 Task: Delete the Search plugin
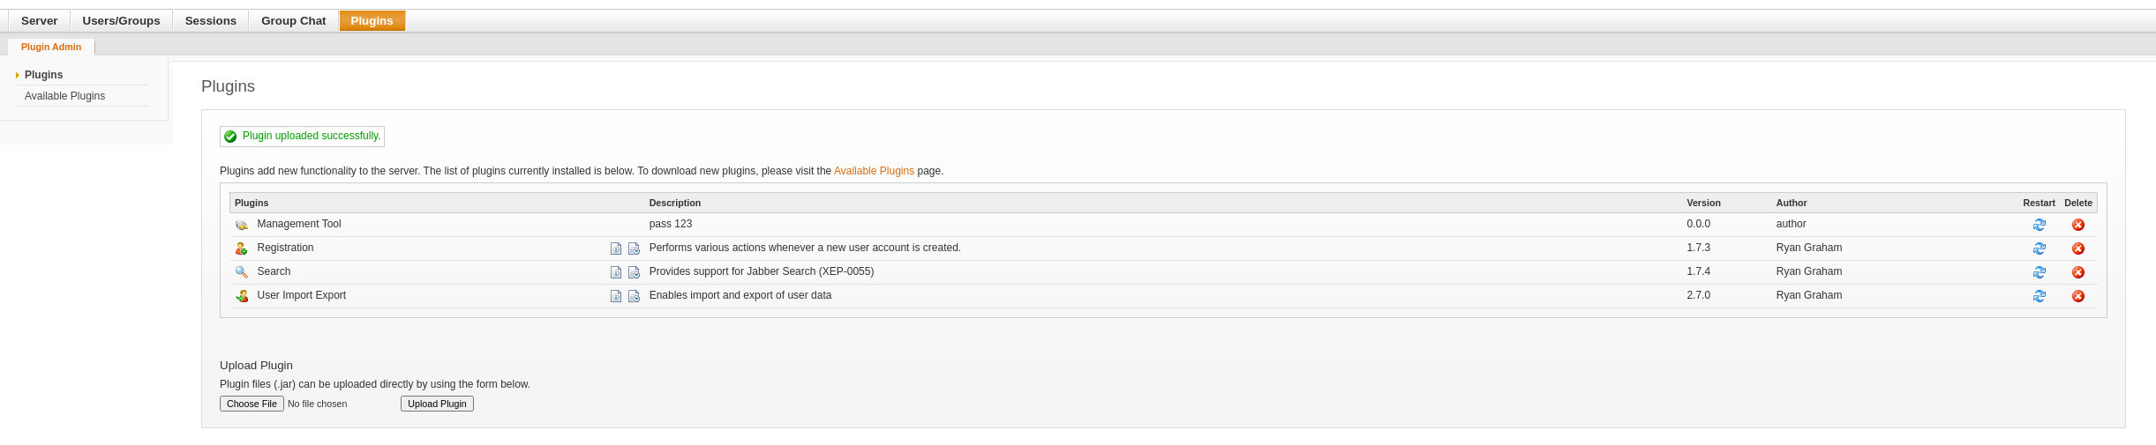coord(2077,272)
